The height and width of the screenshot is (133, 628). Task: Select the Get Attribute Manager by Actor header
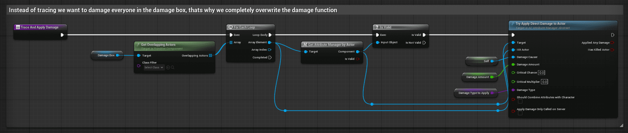pos(332,45)
